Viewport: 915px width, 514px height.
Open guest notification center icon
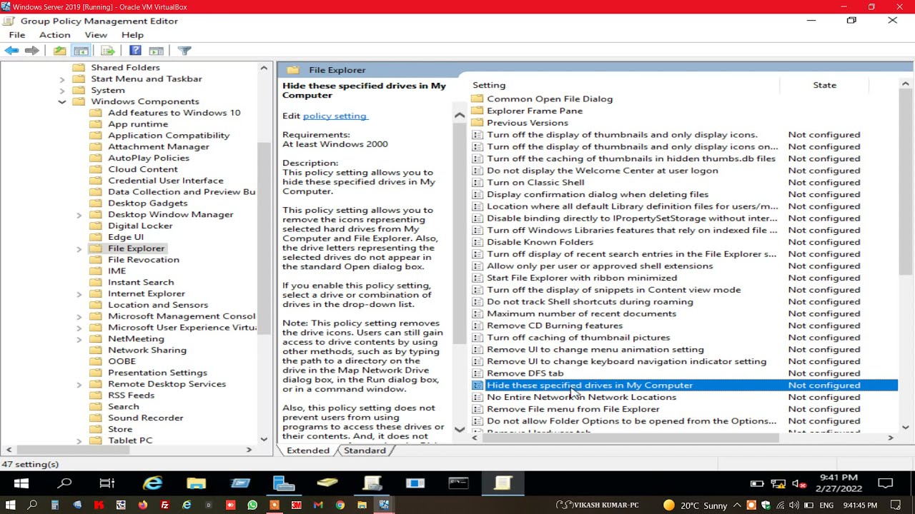[x=886, y=483]
